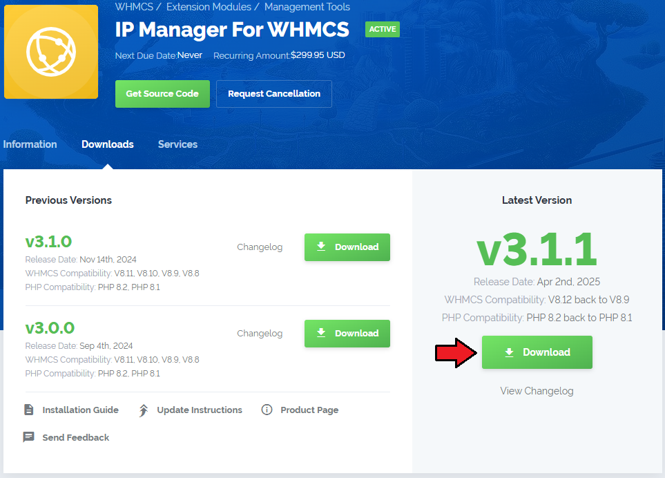Screen dimensions: 665x478
Task: Download version v3.0.0
Action: click(347, 334)
